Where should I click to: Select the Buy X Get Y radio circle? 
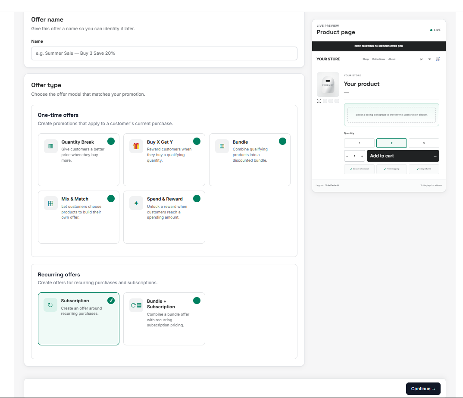(x=197, y=141)
